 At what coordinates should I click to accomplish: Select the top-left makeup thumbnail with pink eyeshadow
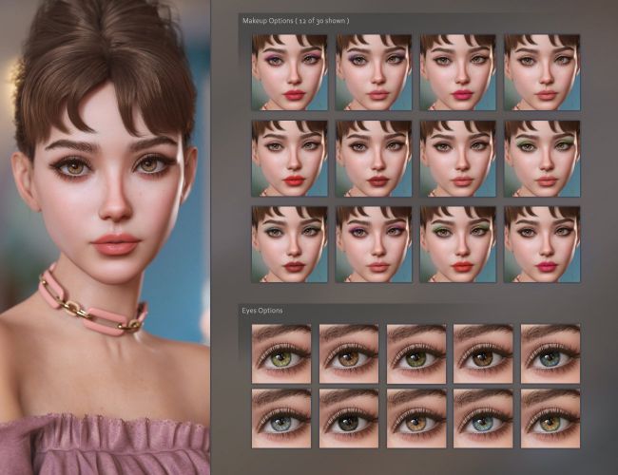click(289, 73)
